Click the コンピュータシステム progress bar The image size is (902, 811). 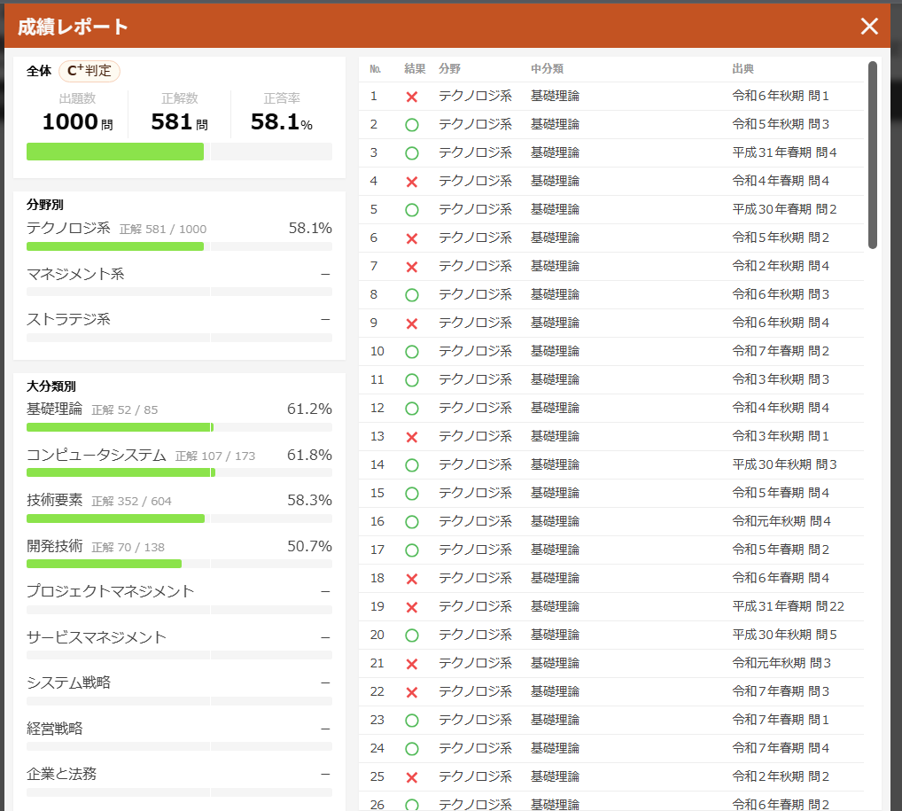click(180, 472)
